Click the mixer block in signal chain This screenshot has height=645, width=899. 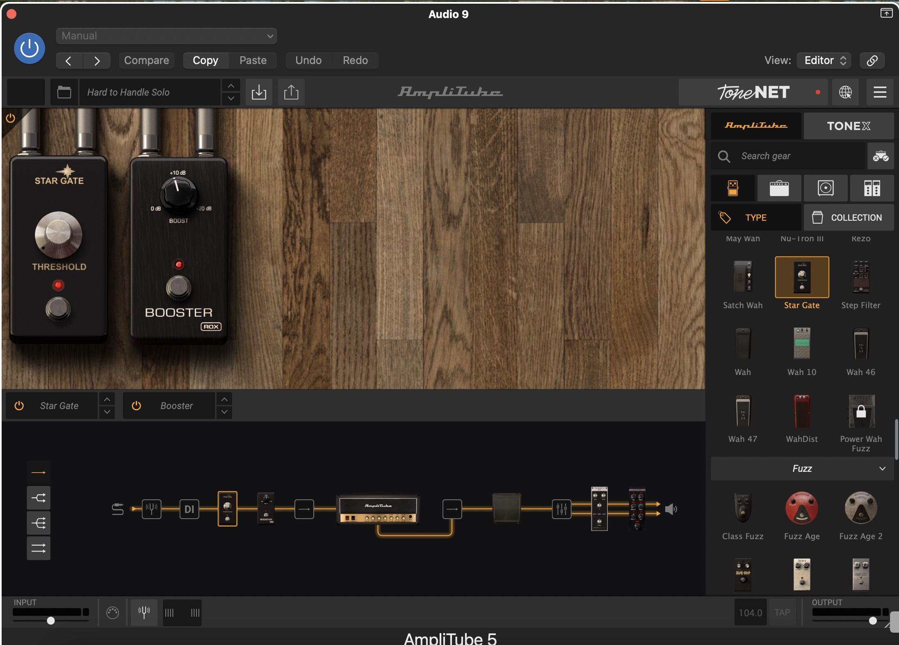[x=561, y=509]
